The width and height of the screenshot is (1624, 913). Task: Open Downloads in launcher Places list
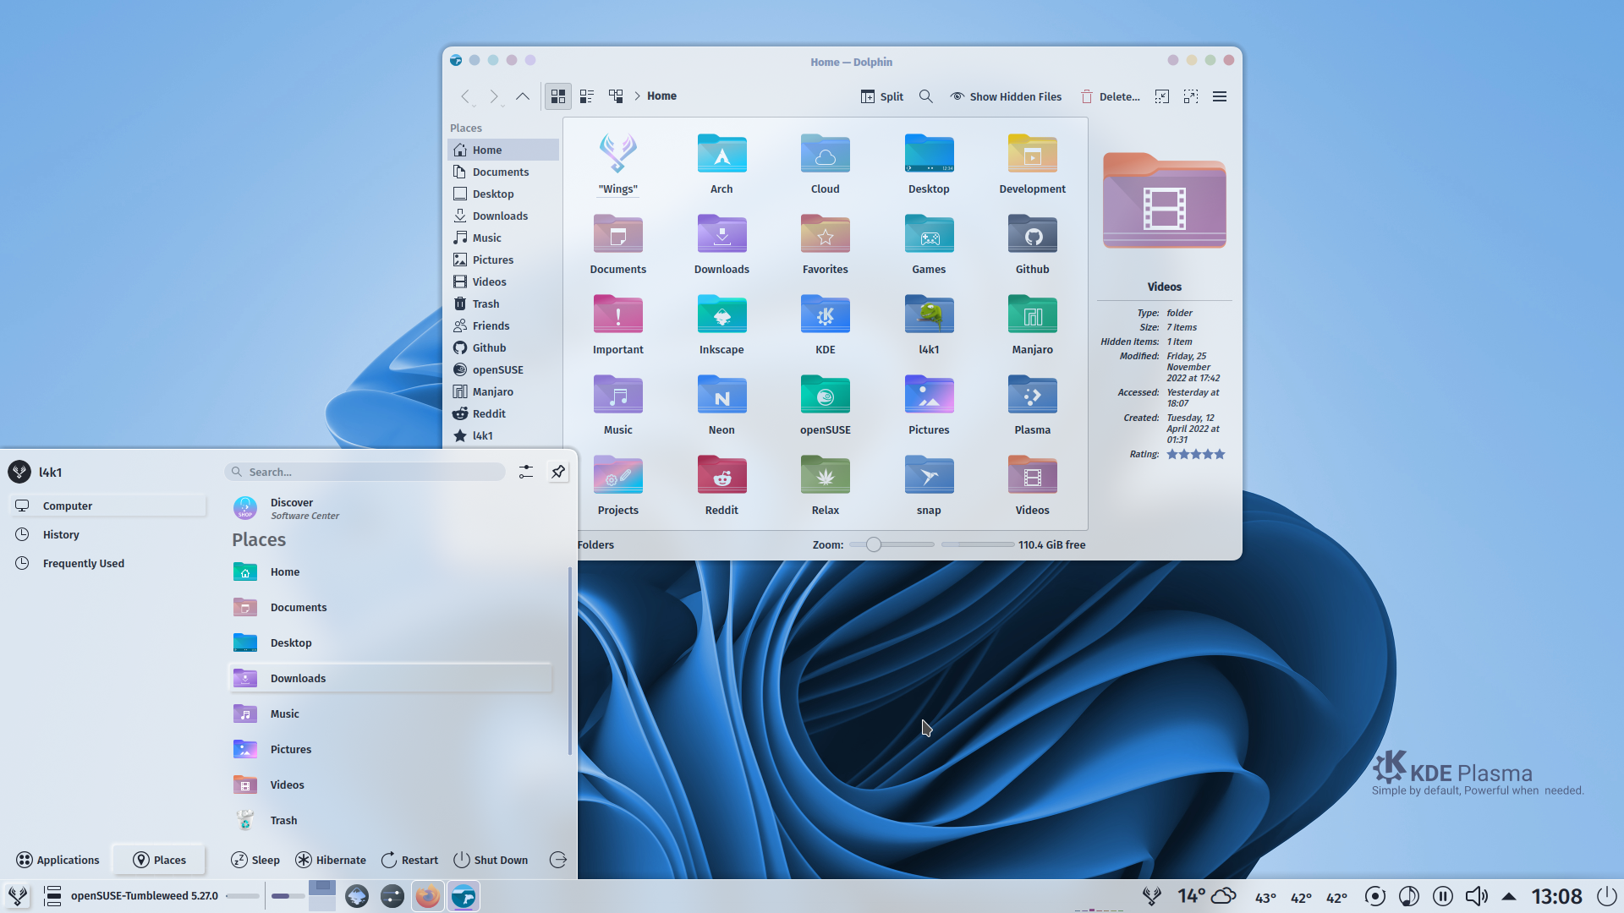pyautogui.click(x=391, y=678)
